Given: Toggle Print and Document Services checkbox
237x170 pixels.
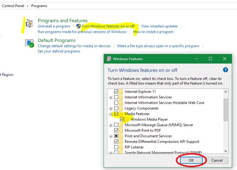Looking at the screenshot, I should pyautogui.click(x=116, y=136).
